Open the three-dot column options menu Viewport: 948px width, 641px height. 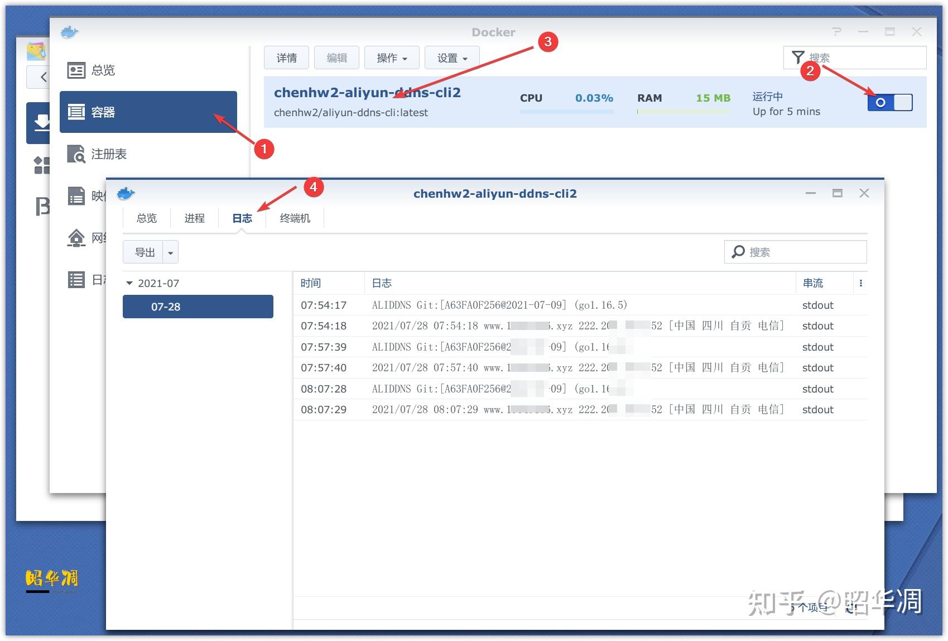860,283
